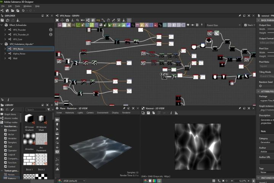Click the axes gizmo icon in 3D view
The width and height of the screenshot is (274, 183).
[57, 160]
